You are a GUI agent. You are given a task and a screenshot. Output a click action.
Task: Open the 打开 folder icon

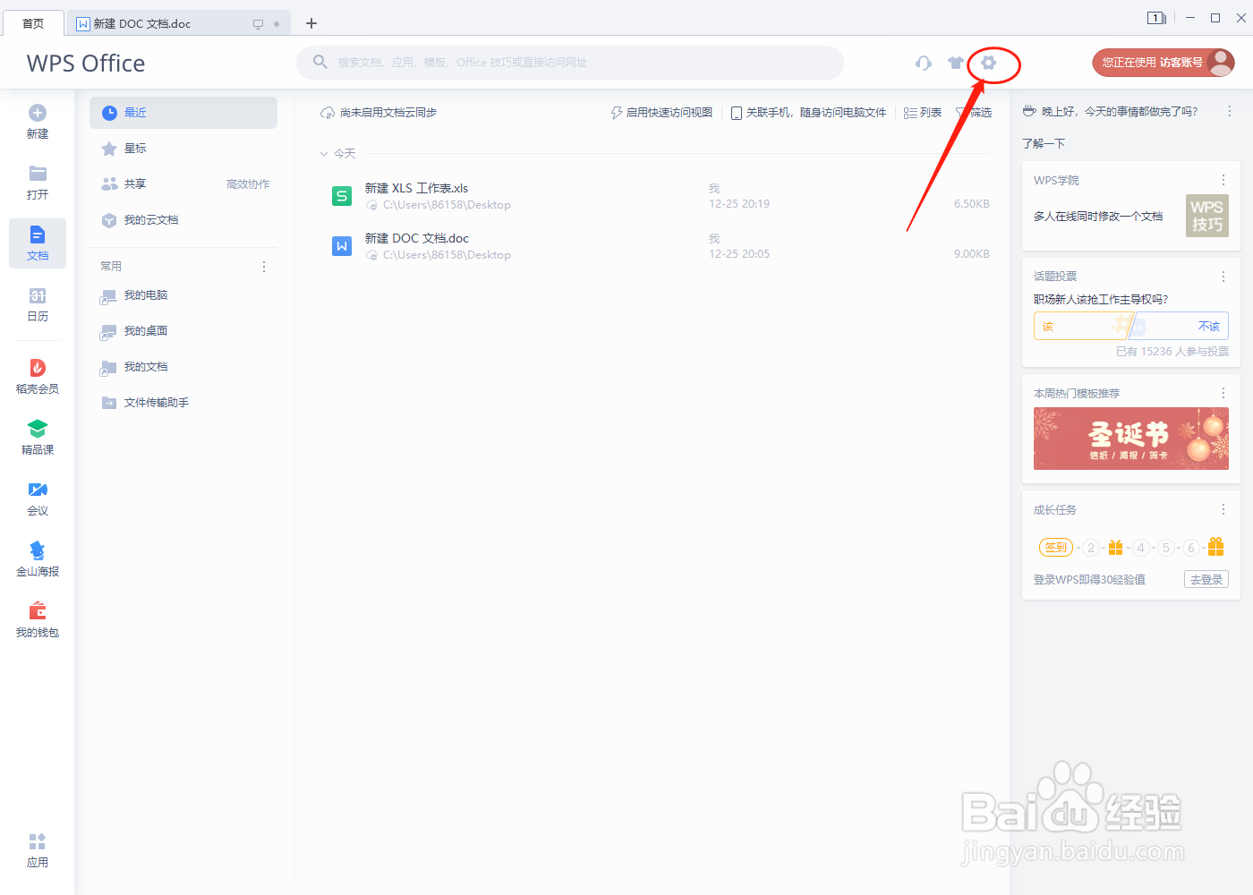(38, 174)
